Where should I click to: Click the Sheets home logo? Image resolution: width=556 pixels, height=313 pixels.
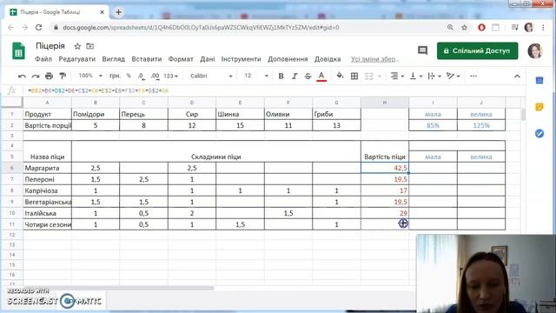coord(18,50)
